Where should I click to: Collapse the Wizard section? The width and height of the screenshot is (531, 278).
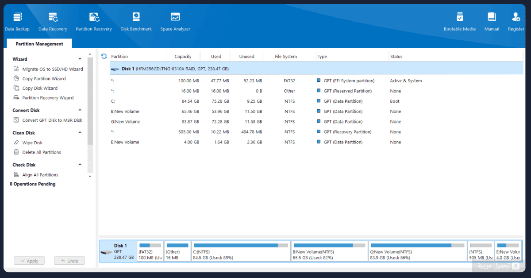pyautogui.click(x=80, y=59)
